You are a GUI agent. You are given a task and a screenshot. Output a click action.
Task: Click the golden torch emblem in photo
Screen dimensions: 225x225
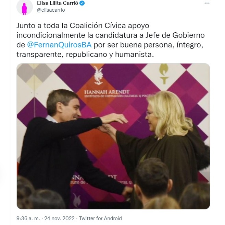tap(164, 74)
